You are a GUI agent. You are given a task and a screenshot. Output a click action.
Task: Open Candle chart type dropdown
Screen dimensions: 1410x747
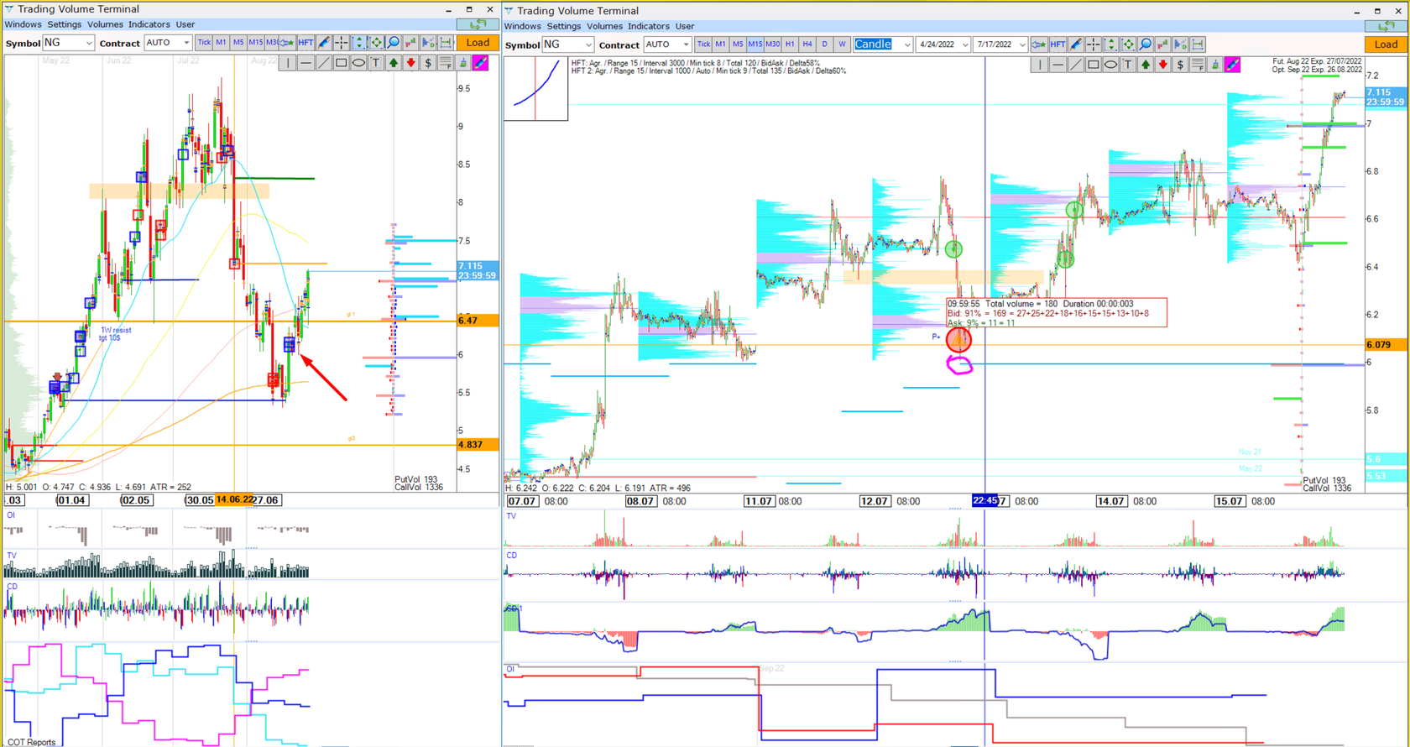pos(883,44)
